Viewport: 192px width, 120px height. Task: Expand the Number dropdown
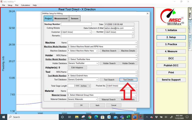click(133, 32)
